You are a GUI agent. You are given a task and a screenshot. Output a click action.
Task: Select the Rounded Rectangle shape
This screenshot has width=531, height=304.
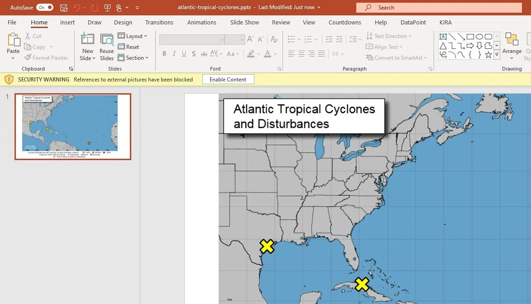[x=488, y=37]
